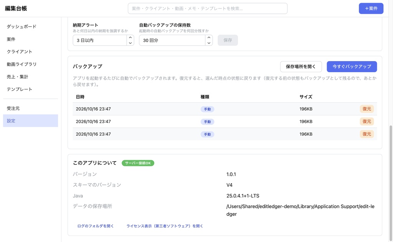
Task: Create a new case with ＋案件 button
Action: coord(371,8)
